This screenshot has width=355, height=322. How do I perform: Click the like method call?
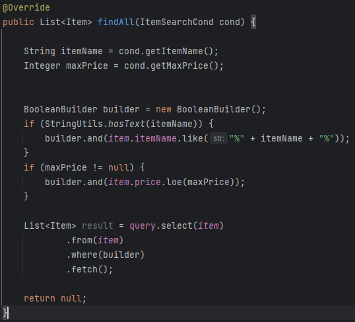[x=192, y=138]
